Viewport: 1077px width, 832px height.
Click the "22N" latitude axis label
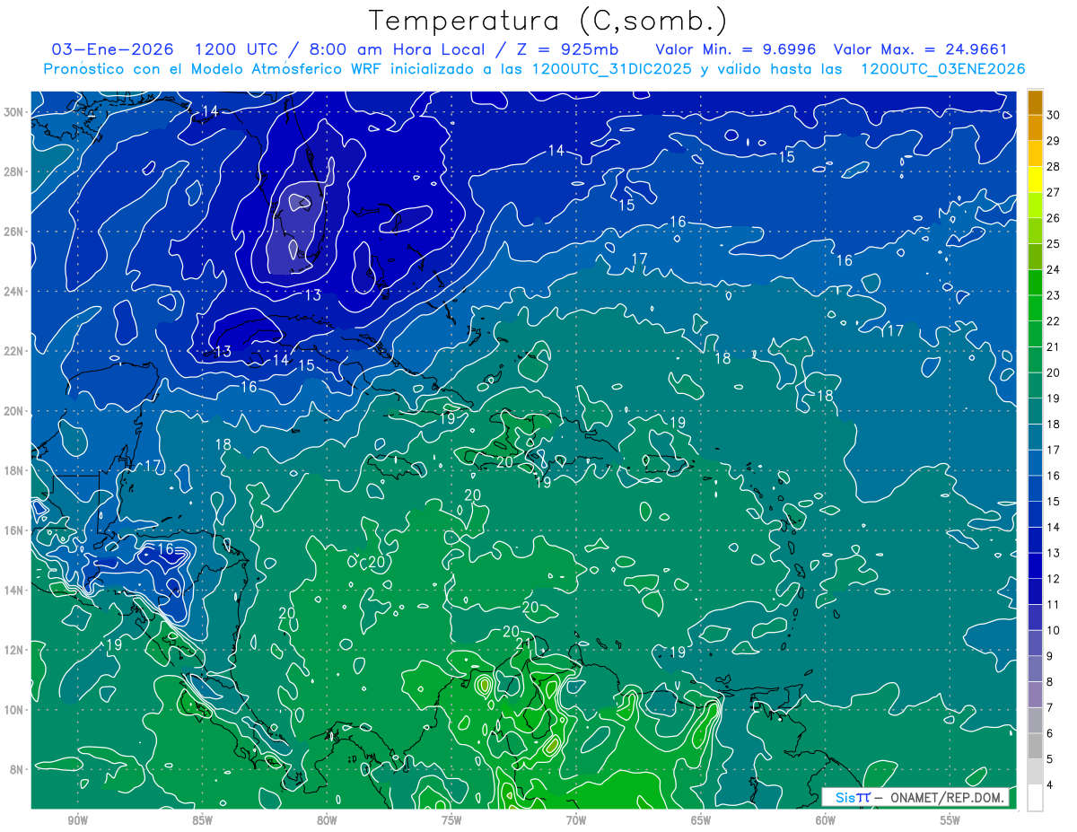[15, 351]
